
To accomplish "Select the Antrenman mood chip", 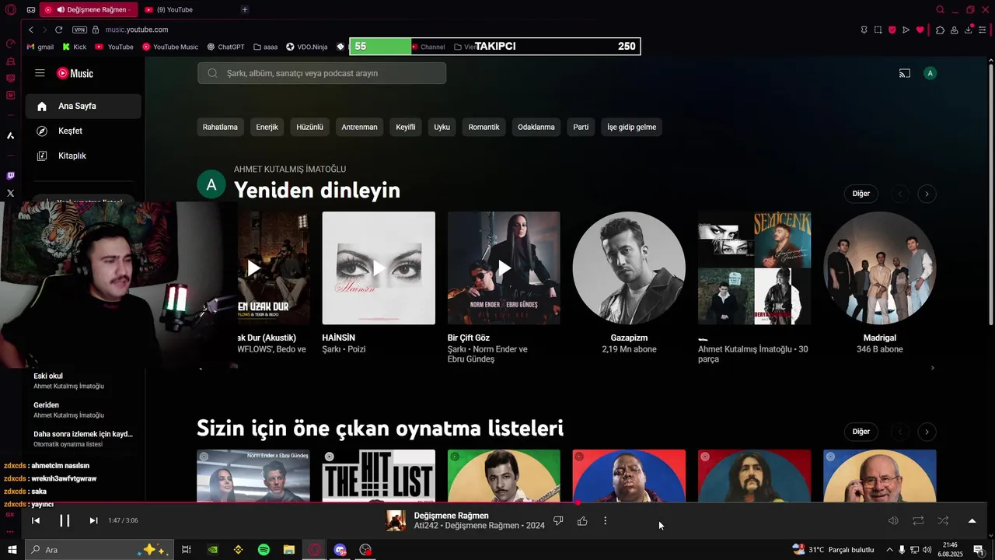I will [x=359, y=127].
